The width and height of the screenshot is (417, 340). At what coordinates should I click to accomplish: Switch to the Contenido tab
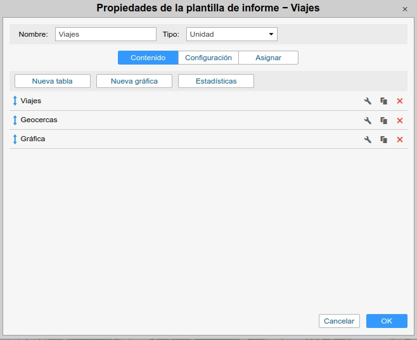(x=148, y=58)
